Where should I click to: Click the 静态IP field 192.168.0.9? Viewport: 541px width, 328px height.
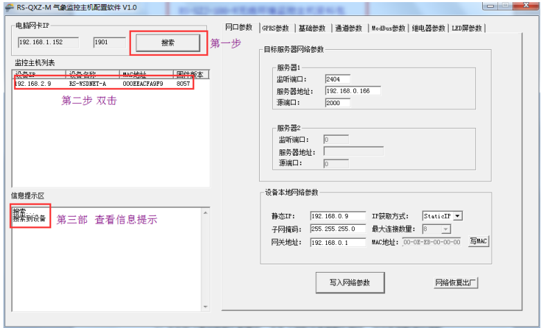point(338,216)
